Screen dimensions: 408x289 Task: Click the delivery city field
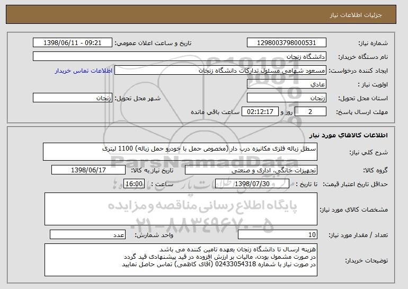click(x=73, y=98)
